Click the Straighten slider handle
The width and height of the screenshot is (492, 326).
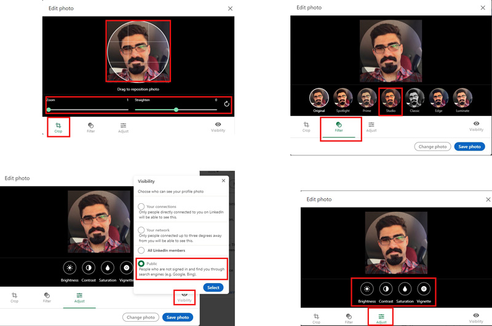pos(176,110)
